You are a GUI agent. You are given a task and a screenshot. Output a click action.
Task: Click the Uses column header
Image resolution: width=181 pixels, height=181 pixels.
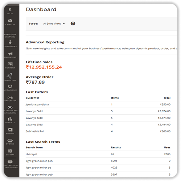click(167, 148)
